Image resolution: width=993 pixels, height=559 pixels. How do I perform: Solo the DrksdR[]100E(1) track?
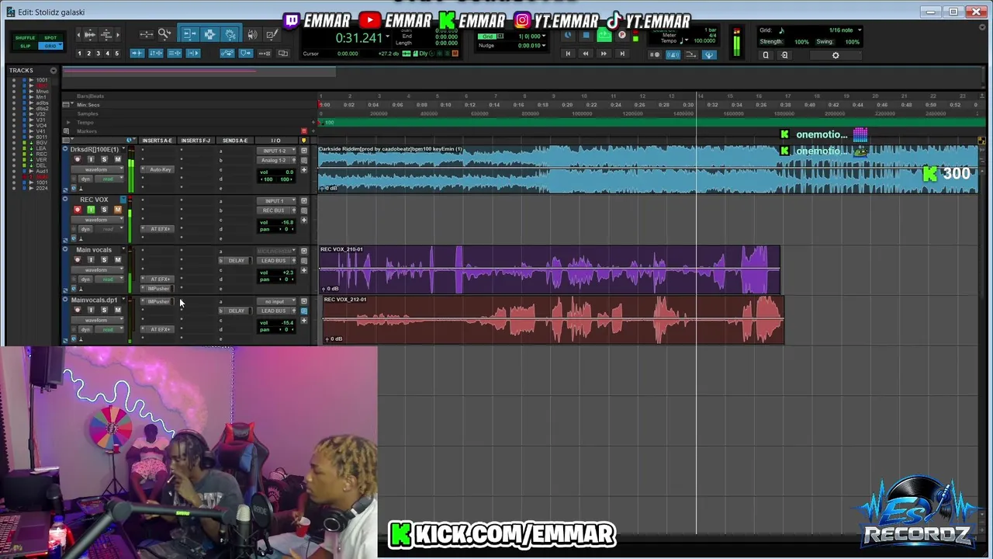click(104, 159)
